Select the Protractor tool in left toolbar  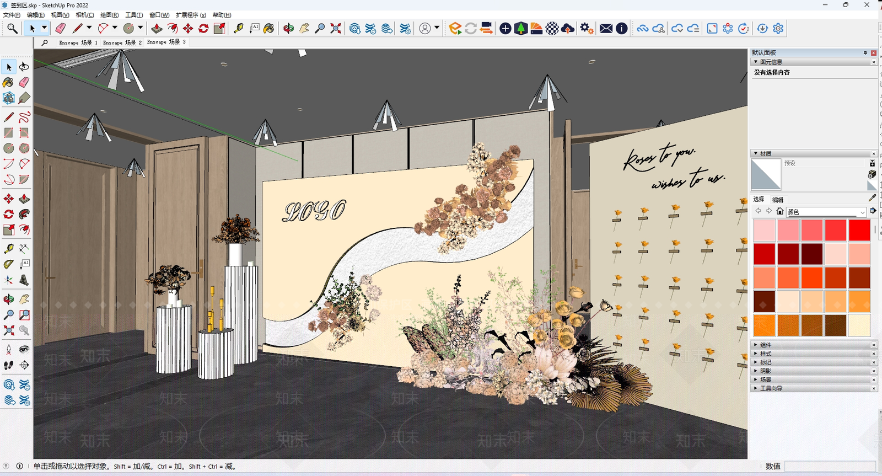(x=9, y=264)
